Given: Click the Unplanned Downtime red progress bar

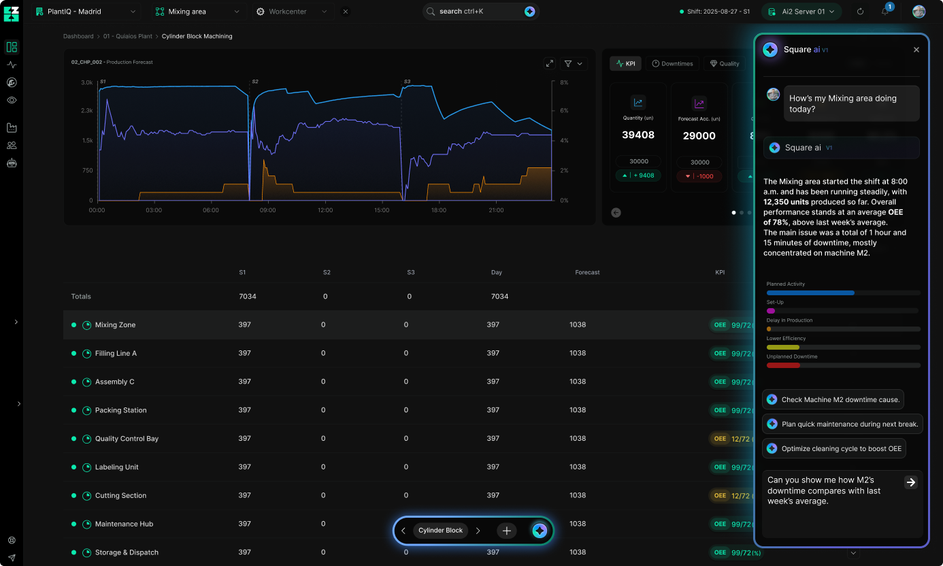Looking at the screenshot, I should click(x=784, y=365).
